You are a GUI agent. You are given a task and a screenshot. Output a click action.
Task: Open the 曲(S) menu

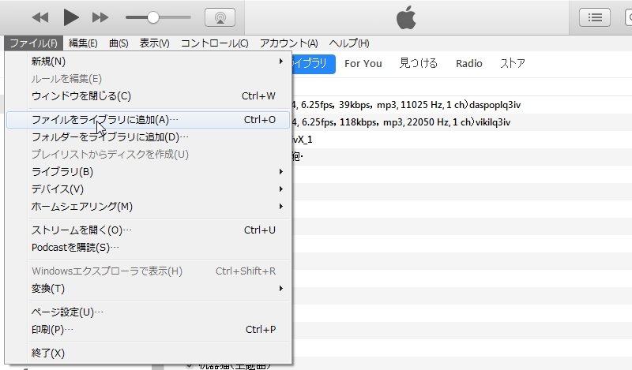(x=118, y=43)
